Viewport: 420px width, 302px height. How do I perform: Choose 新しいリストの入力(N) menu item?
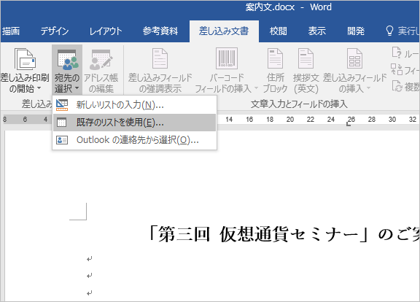(134, 105)
